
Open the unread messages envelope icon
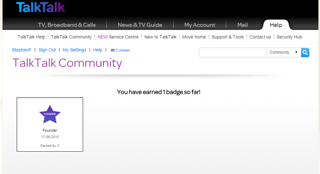[x=113, y=50]
